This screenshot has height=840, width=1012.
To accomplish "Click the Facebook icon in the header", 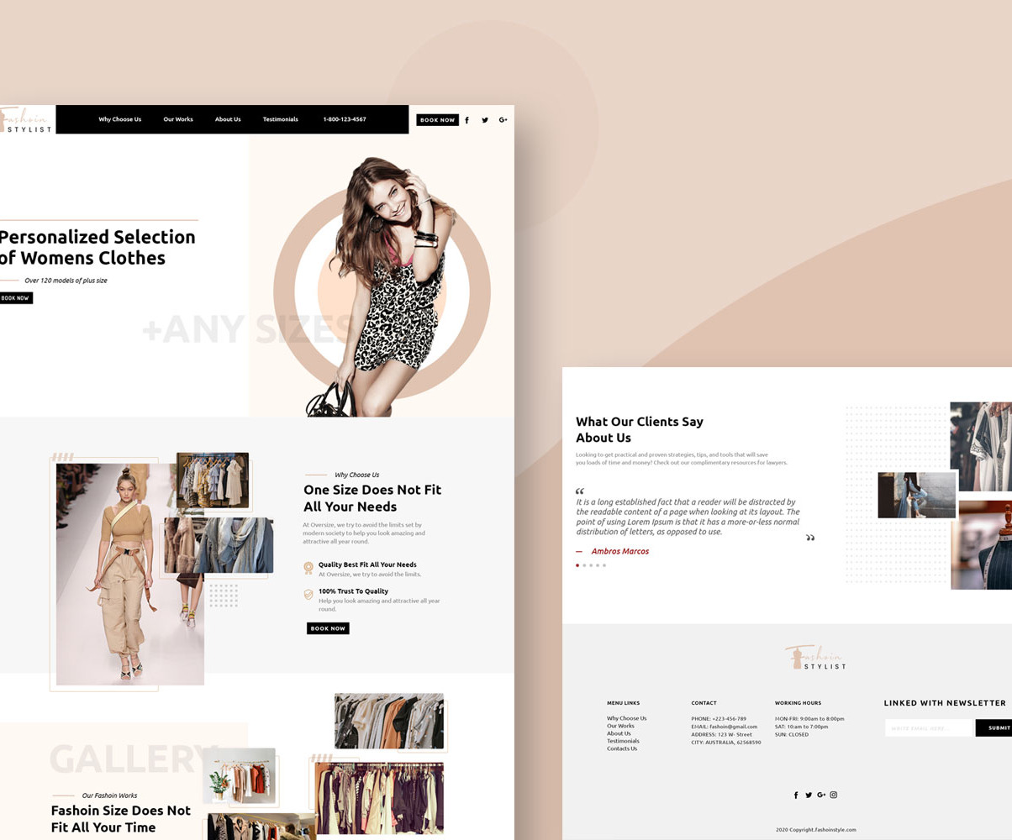I will click(x=466, y=120).
